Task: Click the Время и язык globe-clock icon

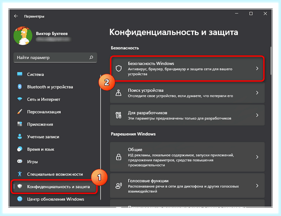Action: pyautogui.click(x=20, y=149)
